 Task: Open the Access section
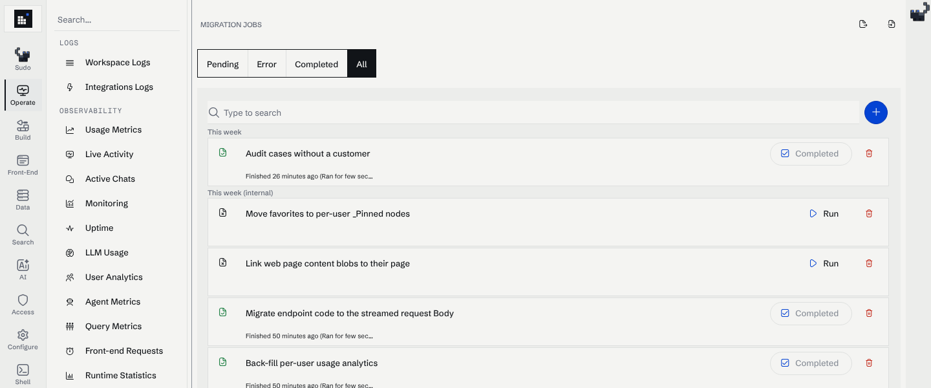click(x=23, y=305)
